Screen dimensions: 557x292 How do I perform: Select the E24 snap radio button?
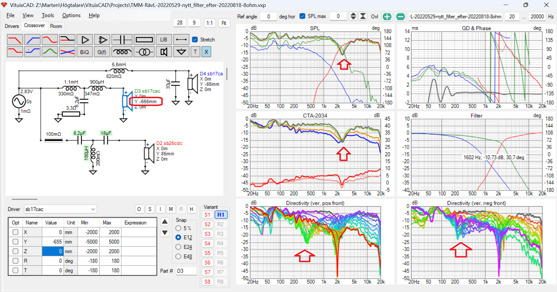pos(178,247)
